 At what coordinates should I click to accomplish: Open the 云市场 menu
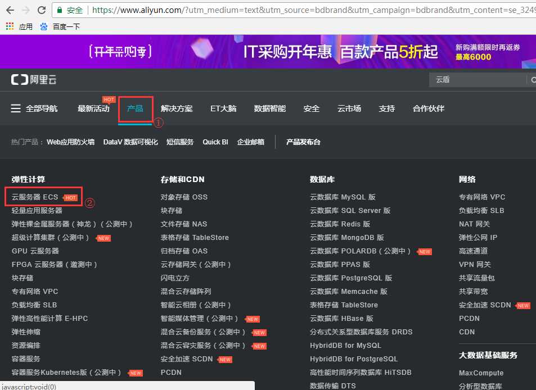tap(349, 108)
